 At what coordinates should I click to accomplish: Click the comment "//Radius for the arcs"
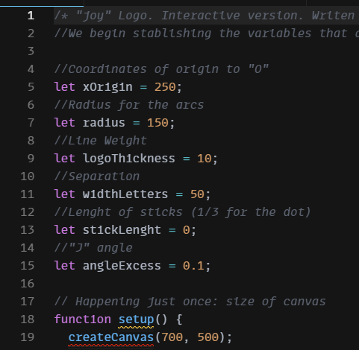point(129,105)
